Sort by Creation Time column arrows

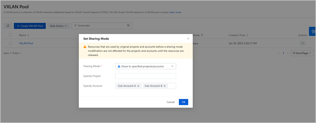coord(247,35)
